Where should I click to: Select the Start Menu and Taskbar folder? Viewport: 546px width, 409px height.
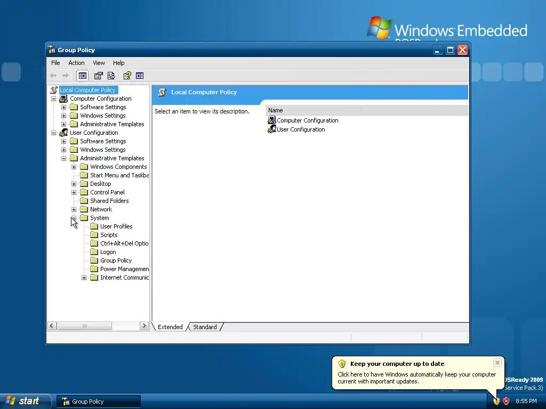point(119,175)
